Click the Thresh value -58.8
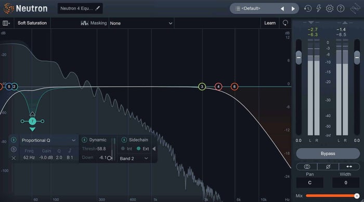The image size is (364, 202). point(100,148)
